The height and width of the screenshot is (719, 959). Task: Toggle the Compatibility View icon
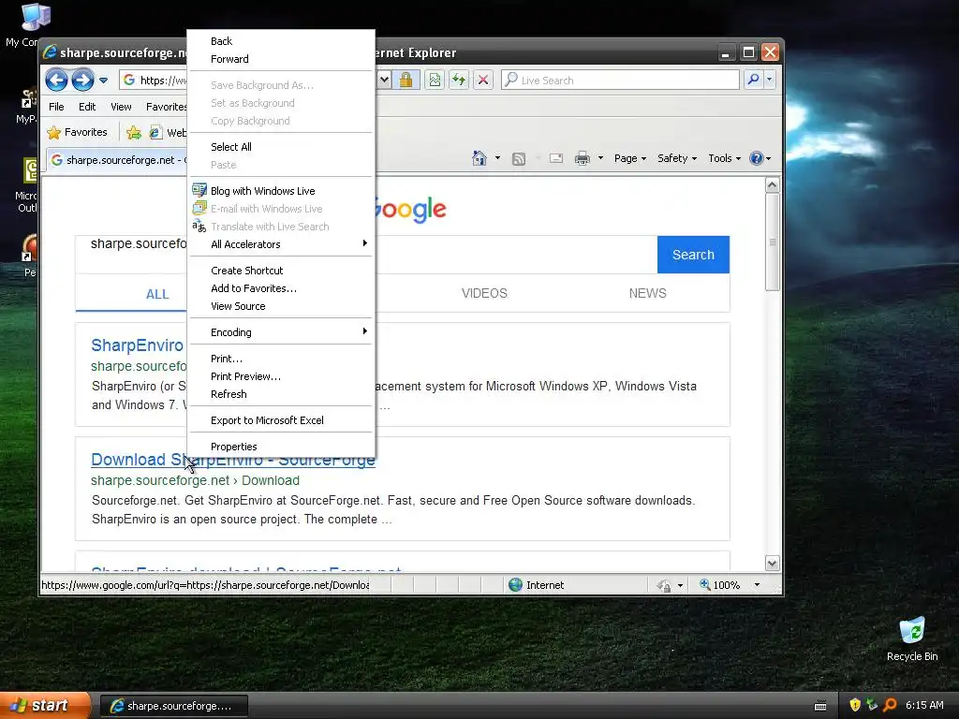tap(435, 81)
